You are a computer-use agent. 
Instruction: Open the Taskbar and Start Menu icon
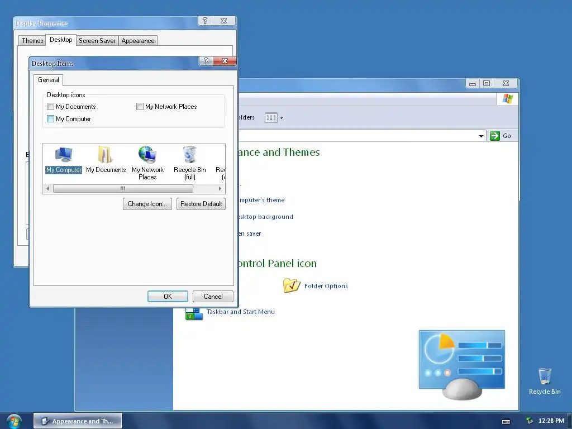194,314
